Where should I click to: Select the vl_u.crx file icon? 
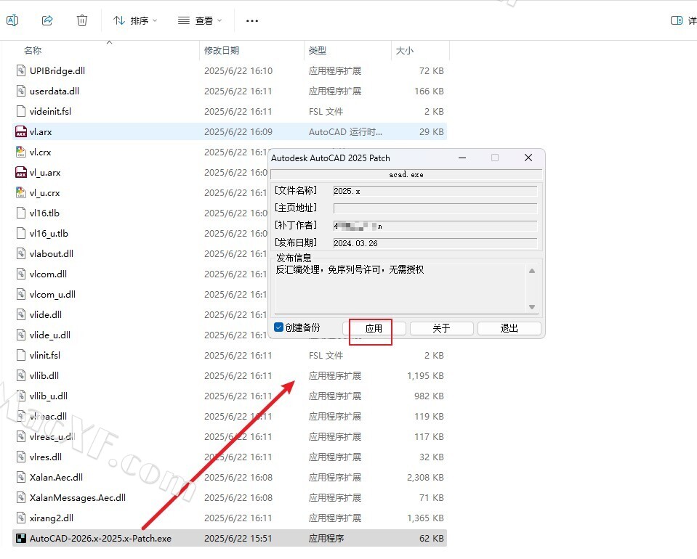point(21,192)
